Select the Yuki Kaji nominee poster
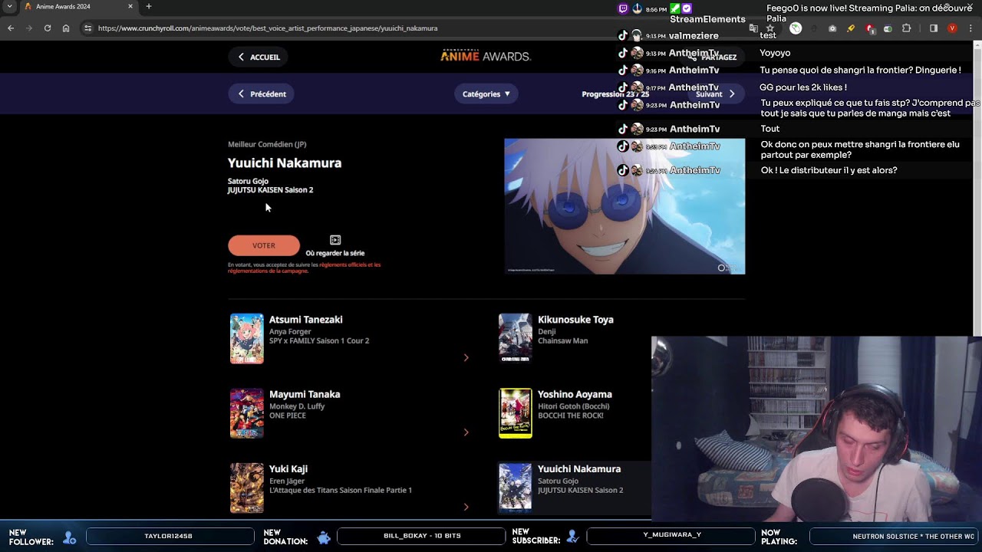 (x=247, y=488)
